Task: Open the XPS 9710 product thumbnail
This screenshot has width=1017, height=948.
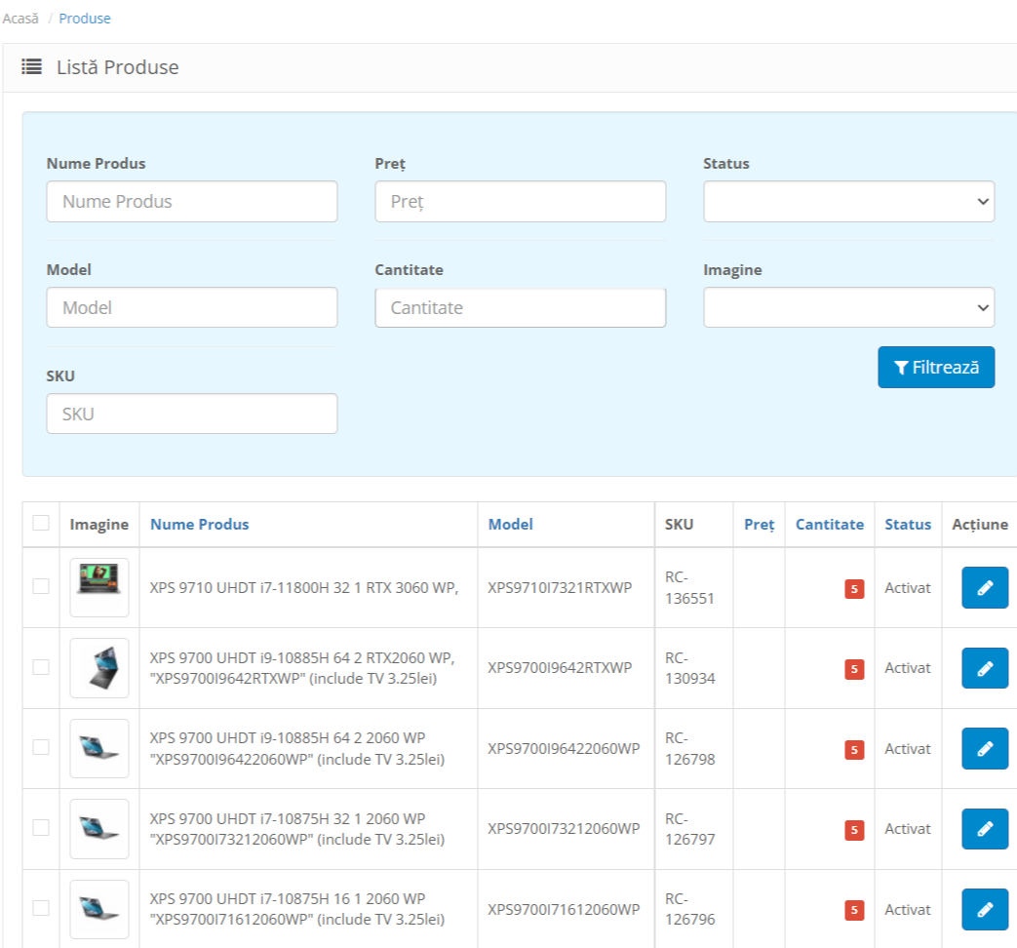Action: point(98,587)
